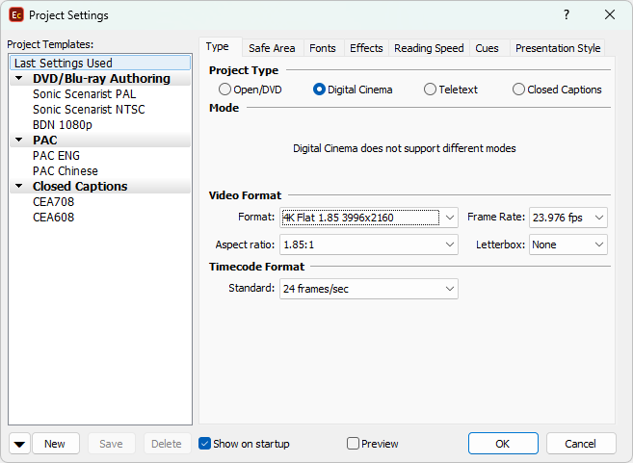Click the New template button
Screen dimensions: 633x463
tap(55, 444)
